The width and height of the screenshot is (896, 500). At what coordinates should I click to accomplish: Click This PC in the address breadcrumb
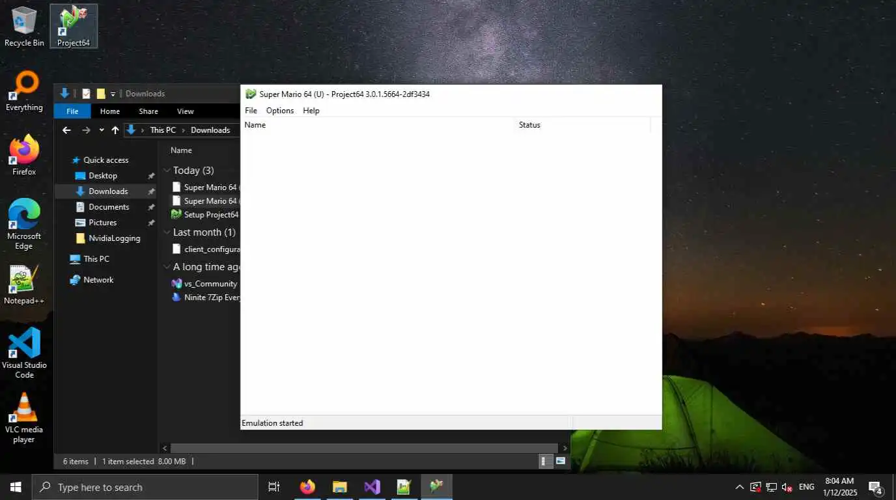pyautogui.click(x=163, y=130)
